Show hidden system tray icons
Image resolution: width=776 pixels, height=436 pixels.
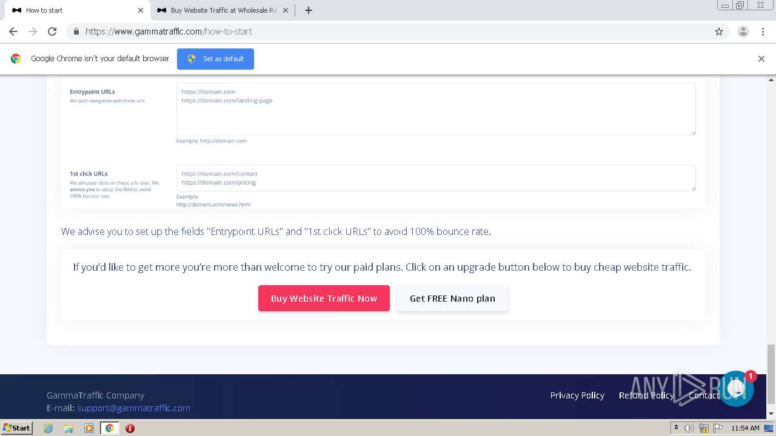click(x=676, y=428)
